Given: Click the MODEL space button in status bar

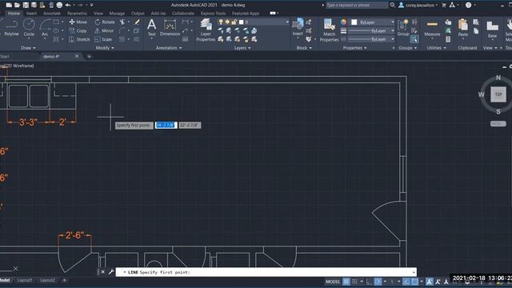Looking at the screenshot, I should [x=333, y=282].
